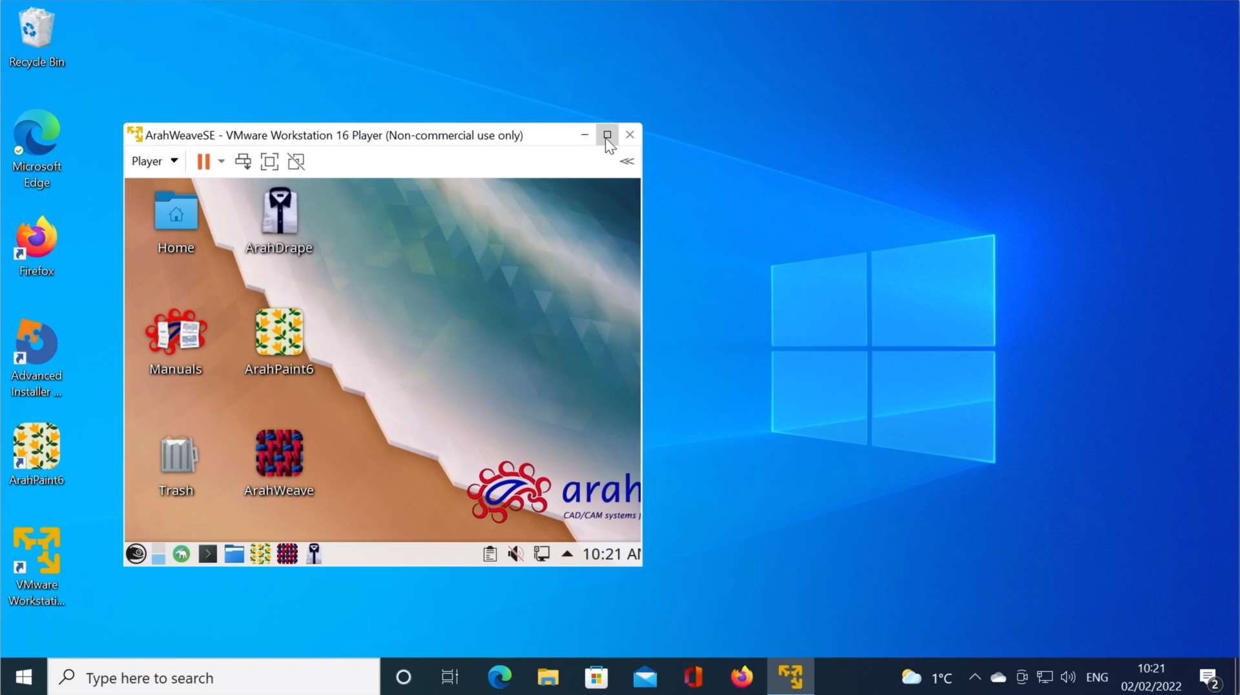Open the Player menu in VMware
This screenshot has height=695, width=1240.
pyautogui.click(x=154, y=161)
